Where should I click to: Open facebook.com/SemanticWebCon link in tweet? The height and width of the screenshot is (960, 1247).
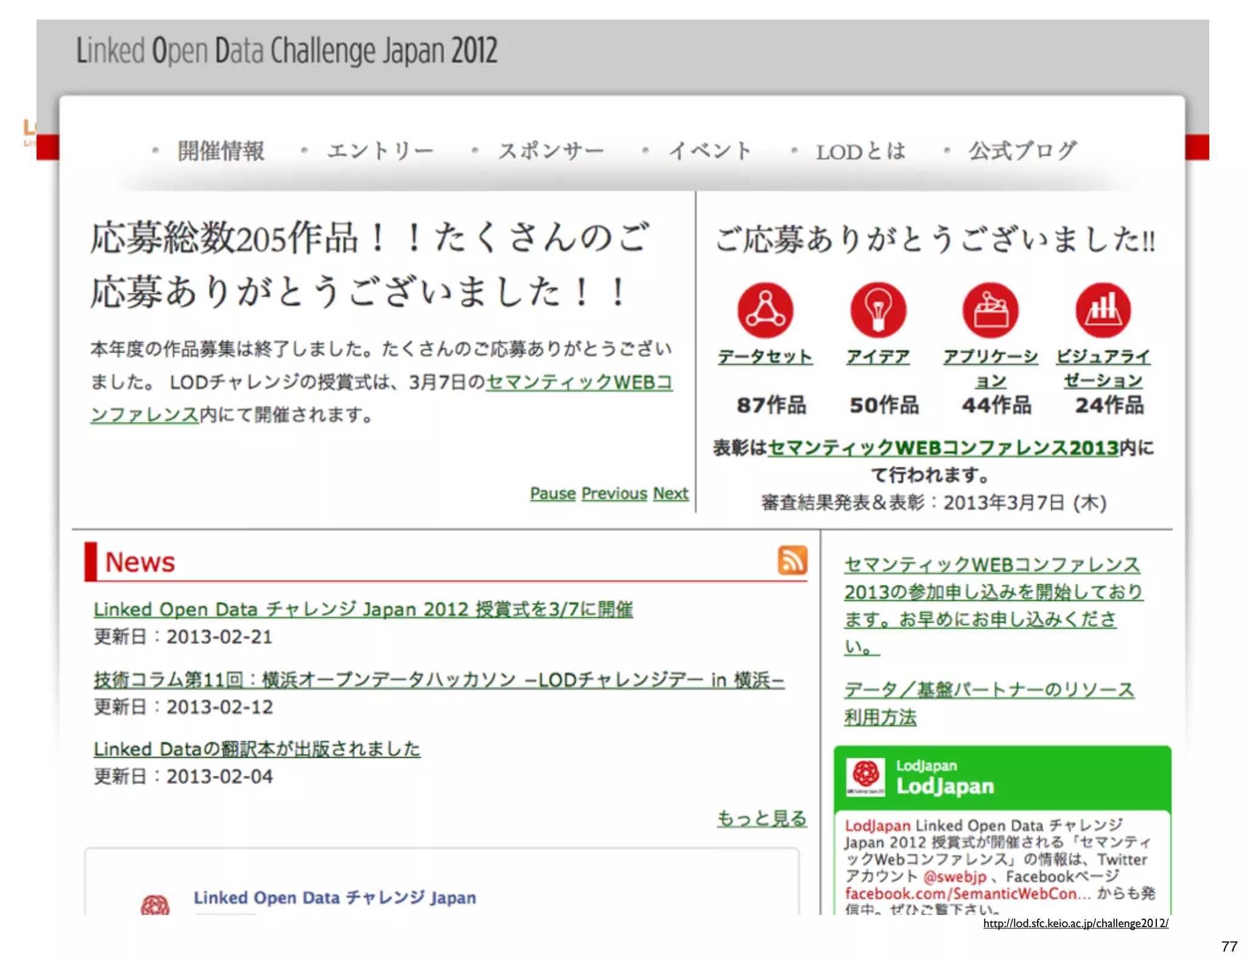[968, 894]
